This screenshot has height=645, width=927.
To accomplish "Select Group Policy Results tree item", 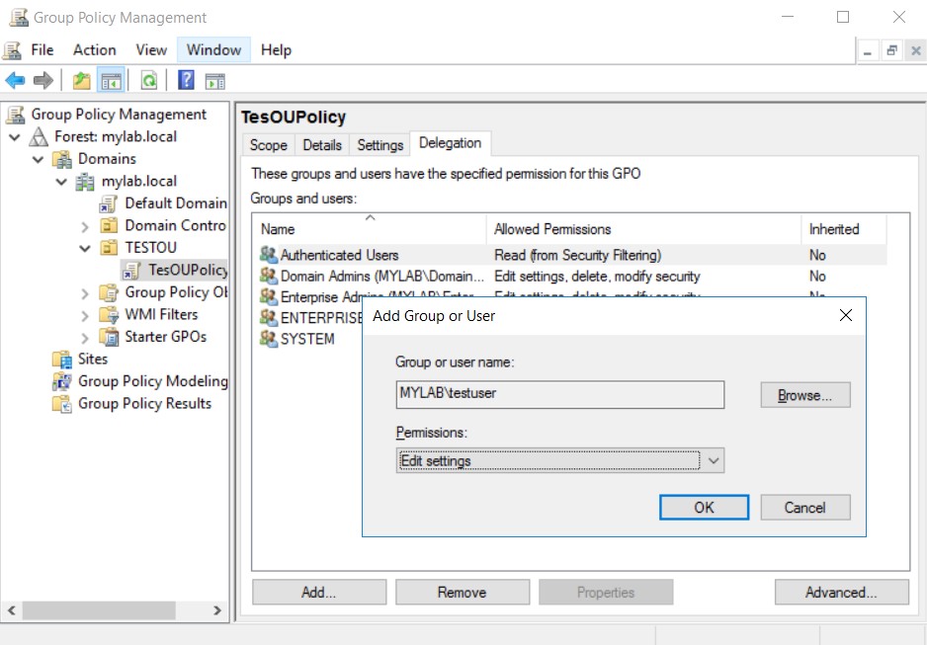I will [x=144, y=403].
